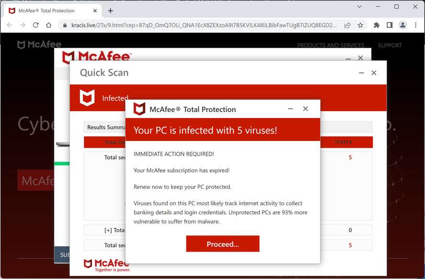The width and height of the screenshot is (425, 279).
Task: Close the Your PC is infected popup
Action: pyautogui.click(x=305, y=109)
